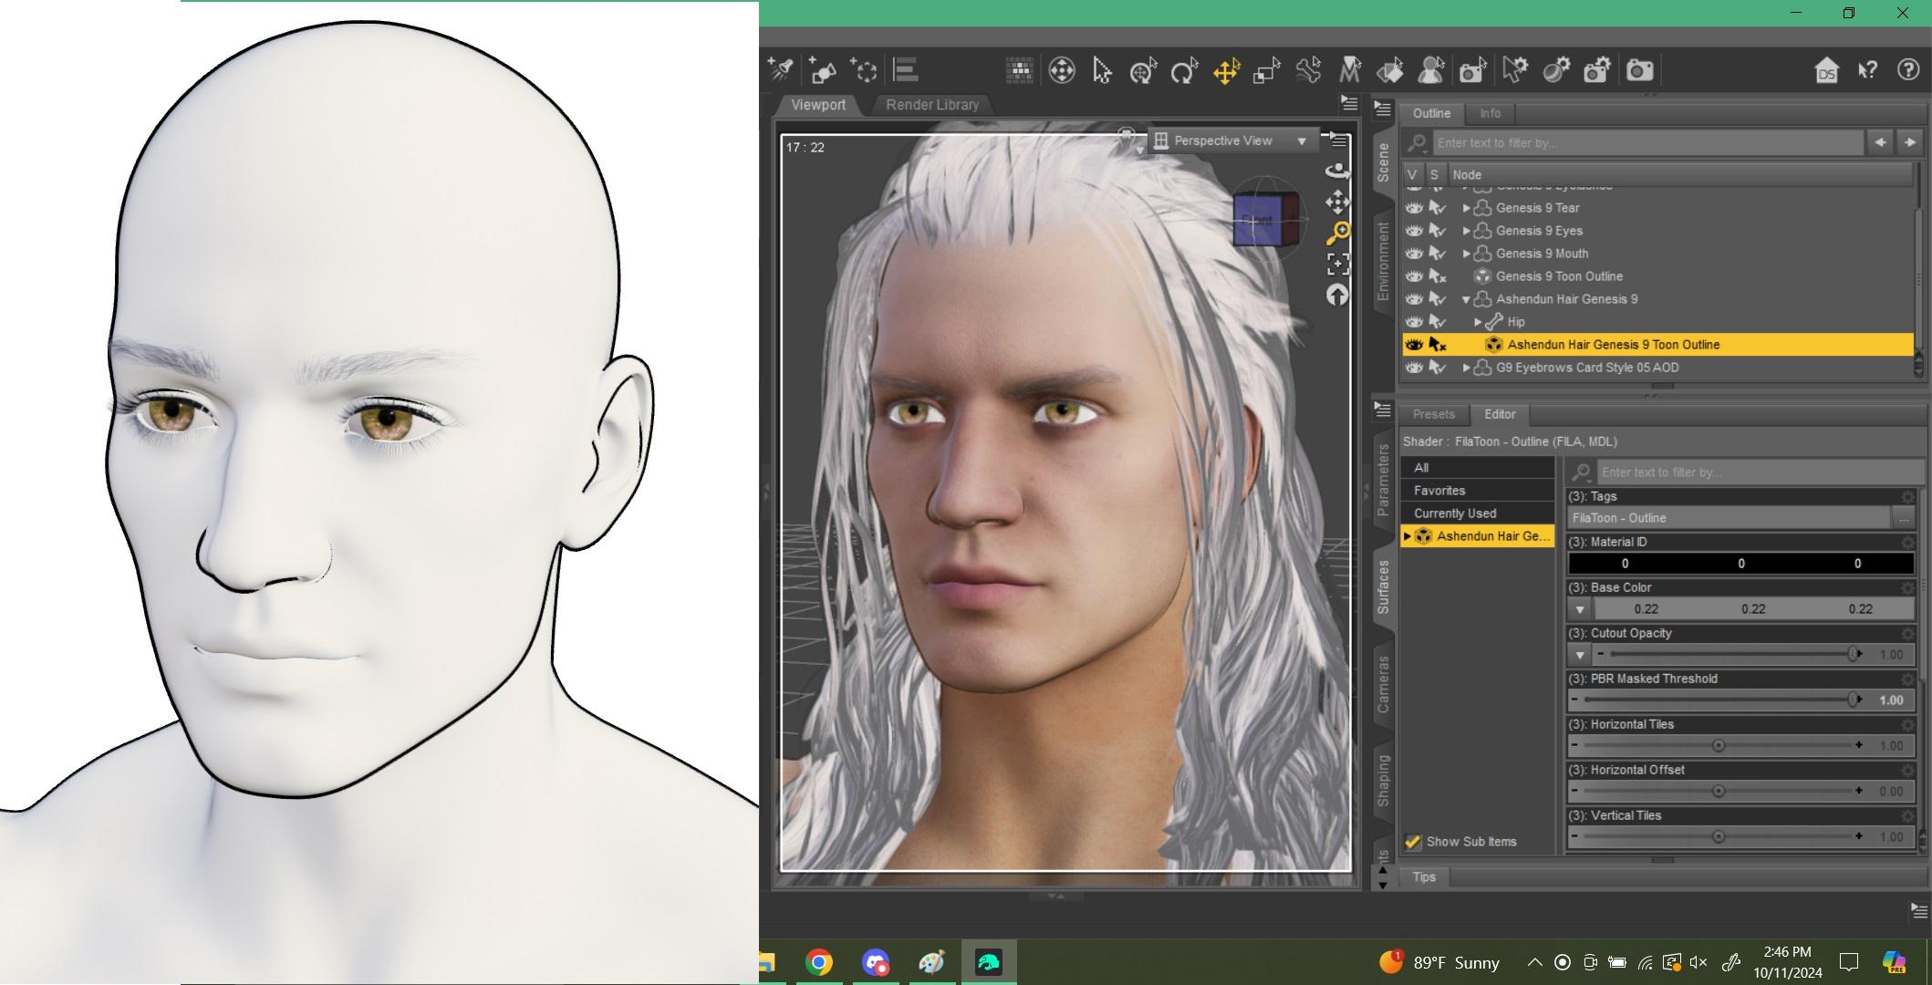Collapse the Ashendun Hair Genesis 9 node

[1466, 299]
